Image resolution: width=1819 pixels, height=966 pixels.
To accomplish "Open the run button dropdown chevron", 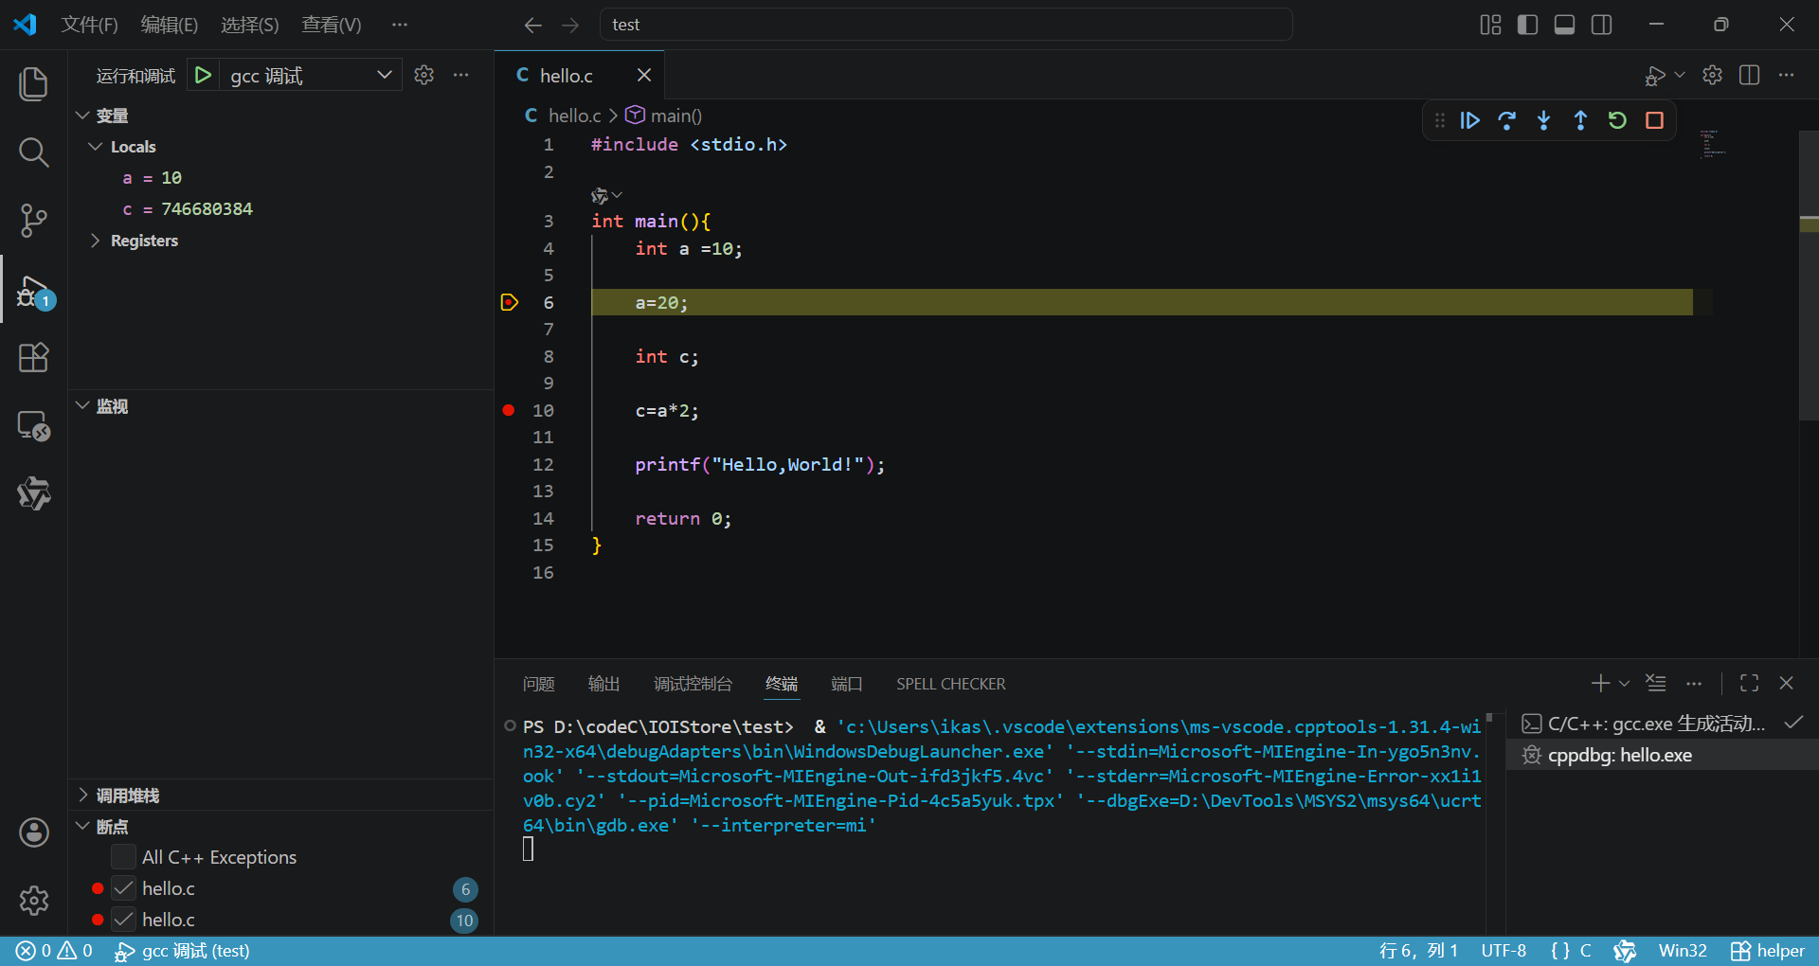I will coord(1680,75).
